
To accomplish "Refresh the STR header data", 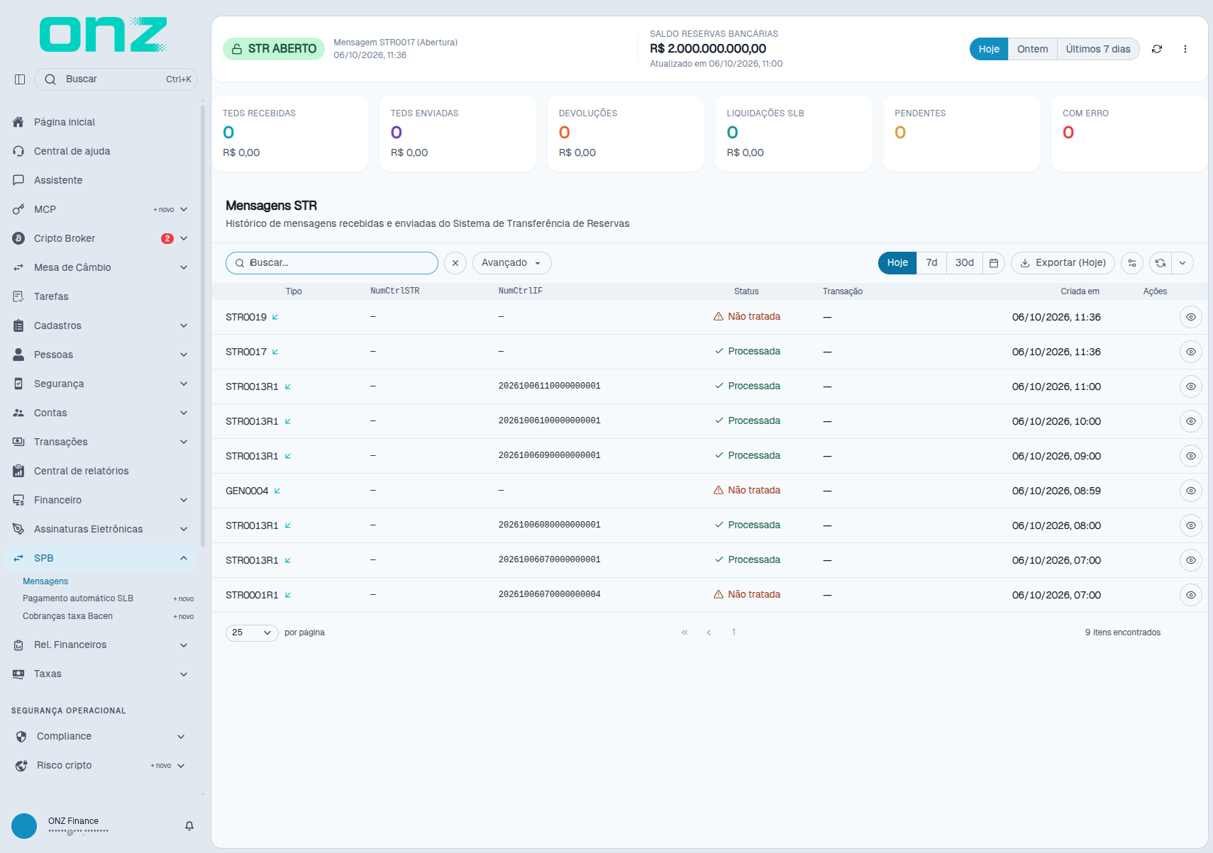I will 1157,49.
